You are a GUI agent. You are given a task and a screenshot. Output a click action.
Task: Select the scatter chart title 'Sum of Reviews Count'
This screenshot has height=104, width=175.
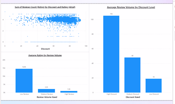45,7
